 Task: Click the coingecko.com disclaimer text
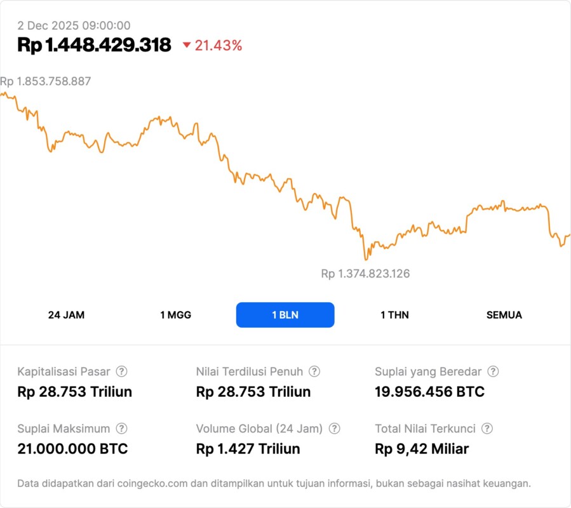[x=273, y=483]
